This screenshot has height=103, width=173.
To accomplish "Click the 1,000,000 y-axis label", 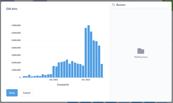I will [x=16, y=70].
